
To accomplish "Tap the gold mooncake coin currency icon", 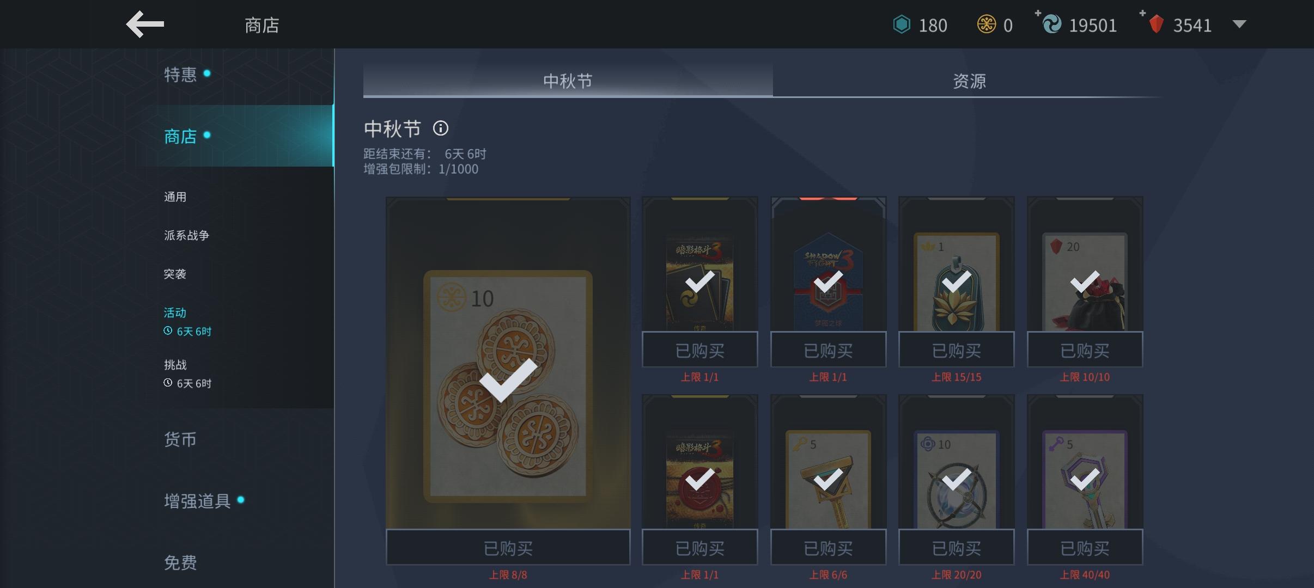I will coord(986,24).
